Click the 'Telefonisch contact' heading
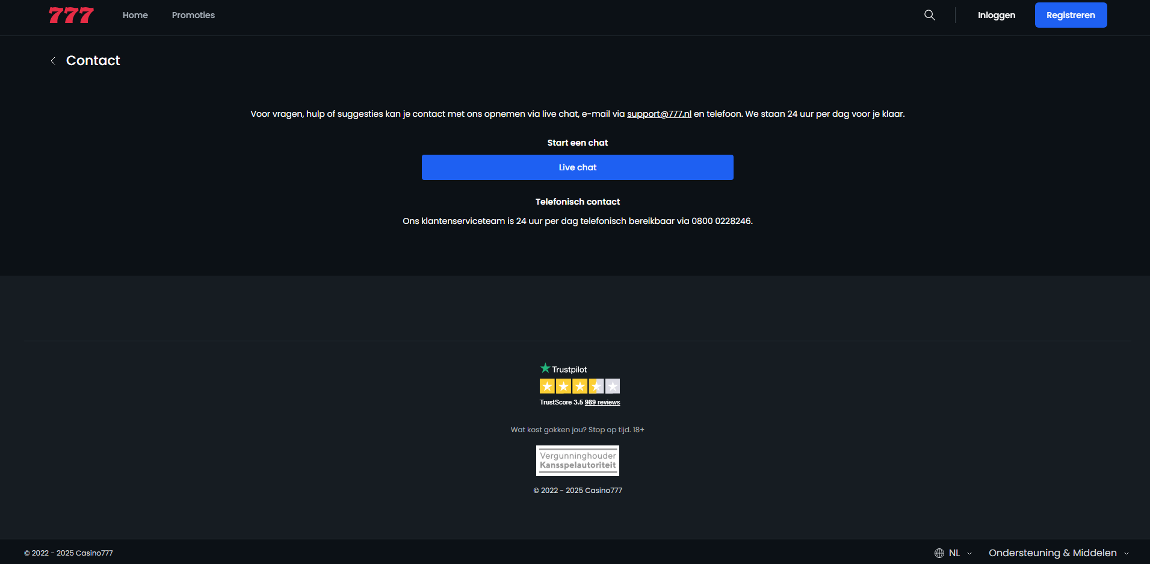Screen dimensions: 1150x564 (x=578, y=202)
